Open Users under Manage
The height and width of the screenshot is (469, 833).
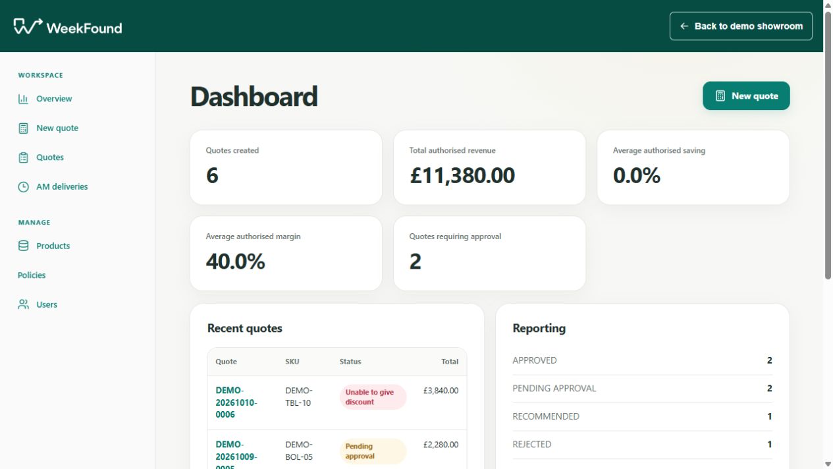coord(47,304)
